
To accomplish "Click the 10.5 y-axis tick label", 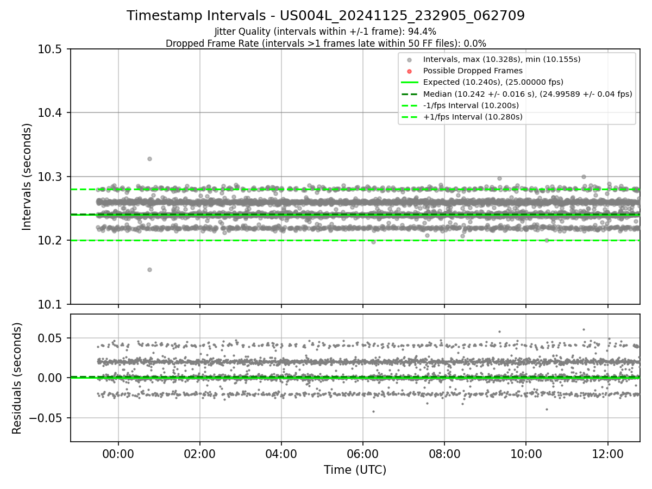I will [51, 49].
